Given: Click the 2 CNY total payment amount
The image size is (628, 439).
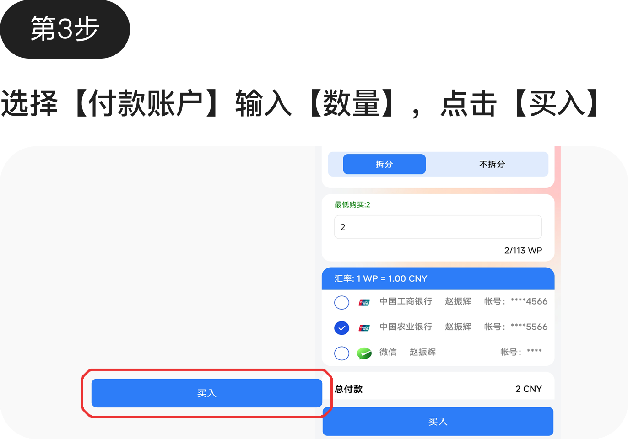Looking at the screenshot, I should (x=528, y=389).
